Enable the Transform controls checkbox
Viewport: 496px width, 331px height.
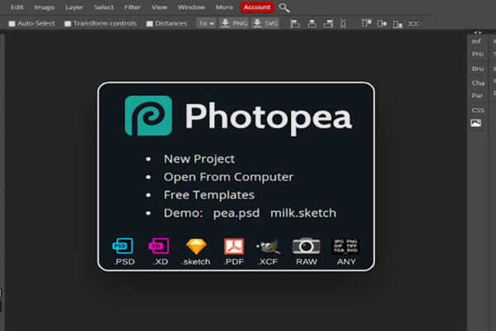[68, 24]
